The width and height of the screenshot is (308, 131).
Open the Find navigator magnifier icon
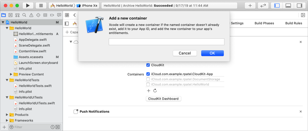[x=24, y=15]
